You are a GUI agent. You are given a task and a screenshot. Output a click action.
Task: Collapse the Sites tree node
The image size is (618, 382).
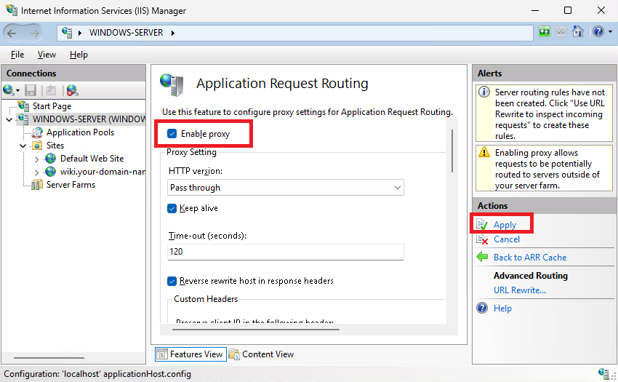[x=23, y=146]
